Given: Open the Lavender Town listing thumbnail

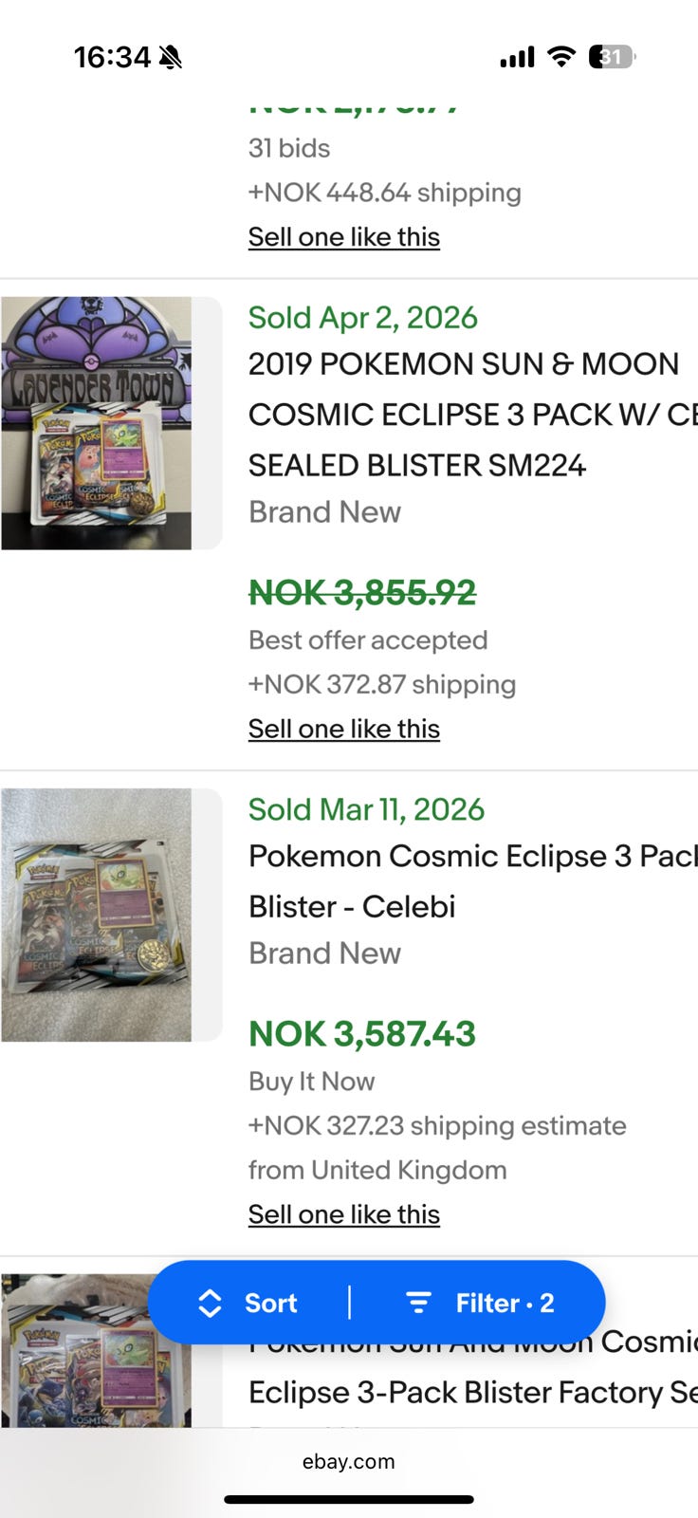Looking at the screenshot, I should click(x=97, y=423).
